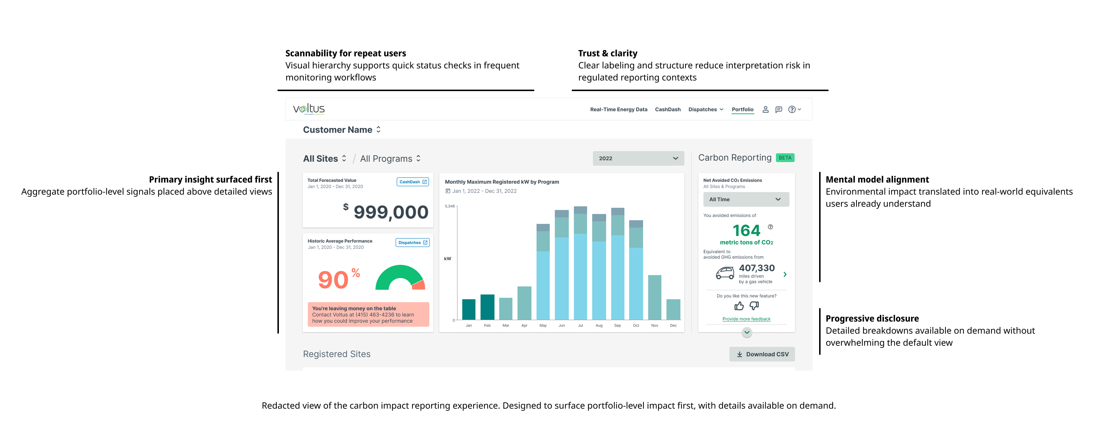This screenshot has height=439, width=1098.
Task: Click the Provide more feedback link
Action: pyautogui.click(x=746, y=319)
